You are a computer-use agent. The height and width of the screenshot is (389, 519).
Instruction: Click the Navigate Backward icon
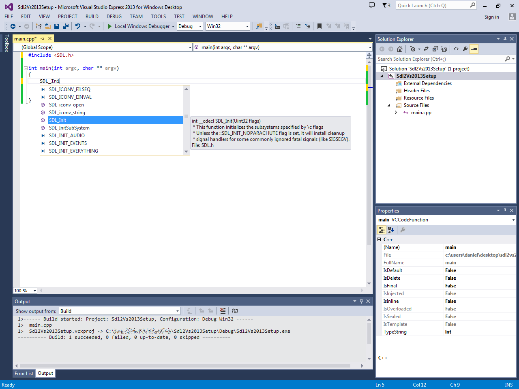(x=12, y=26)
